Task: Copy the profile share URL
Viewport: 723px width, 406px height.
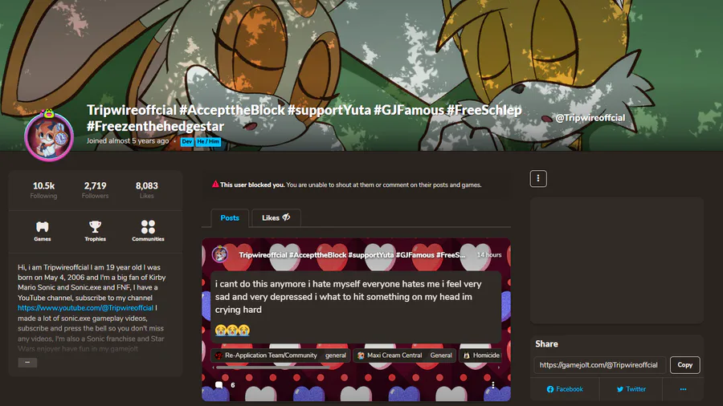Action: coord(684,364)
